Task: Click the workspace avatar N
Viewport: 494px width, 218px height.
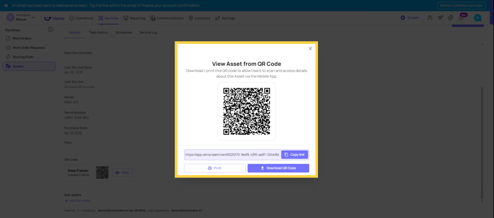Action: tap(10, 17)
